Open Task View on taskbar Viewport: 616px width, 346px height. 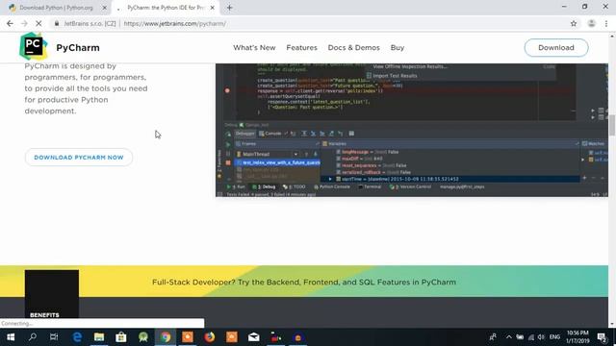click(x=54, y=337)
